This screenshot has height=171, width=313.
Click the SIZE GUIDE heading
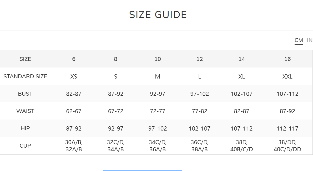pyautogui.click(x=158, y=15)
